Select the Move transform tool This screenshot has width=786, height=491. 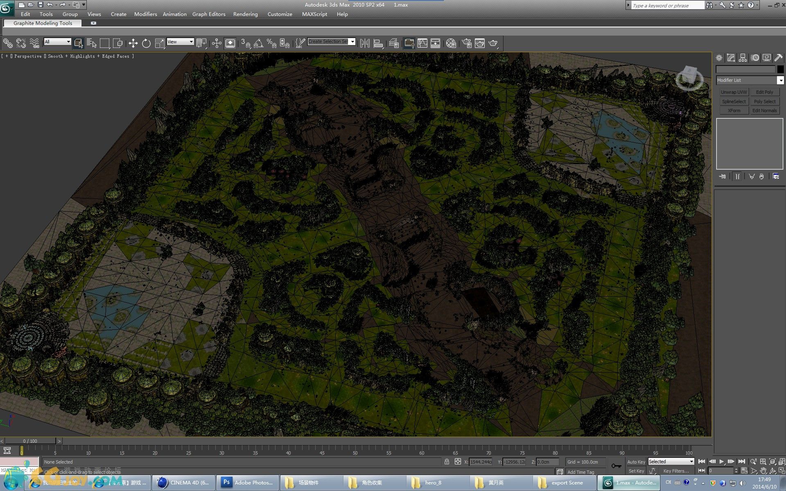pos(133,43)
